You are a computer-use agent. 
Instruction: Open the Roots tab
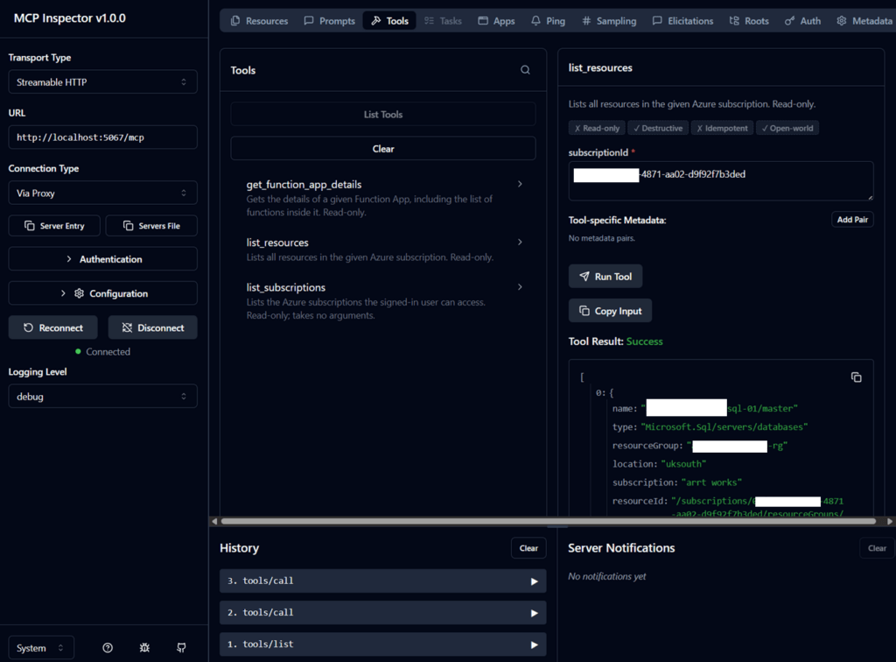[x=749, y=21]
